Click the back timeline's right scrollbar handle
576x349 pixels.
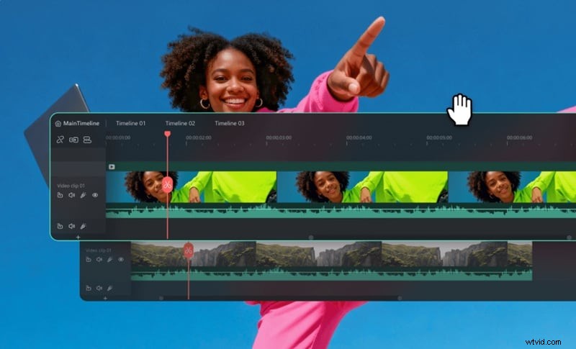[x=400, y=299]
